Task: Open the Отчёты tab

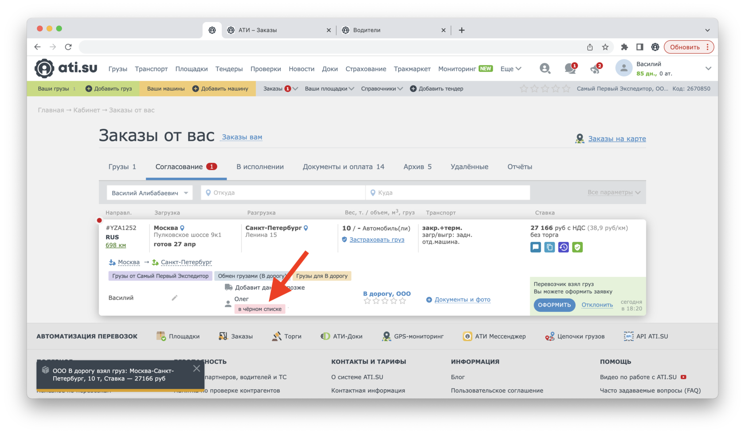Action: pos(520,167)
